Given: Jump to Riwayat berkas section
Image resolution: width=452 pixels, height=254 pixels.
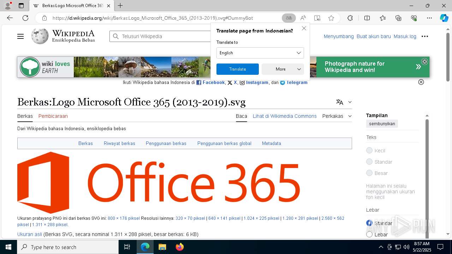Looking at the screenshot, I should pyautogui.click(x=119, y=144).
